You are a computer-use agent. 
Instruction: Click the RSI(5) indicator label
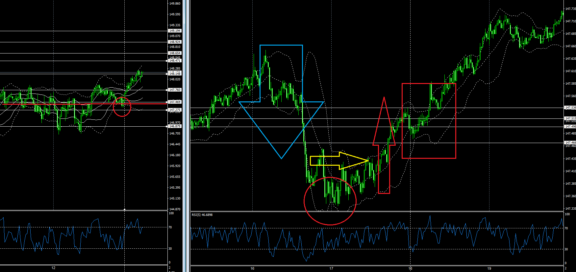point(202,215)
